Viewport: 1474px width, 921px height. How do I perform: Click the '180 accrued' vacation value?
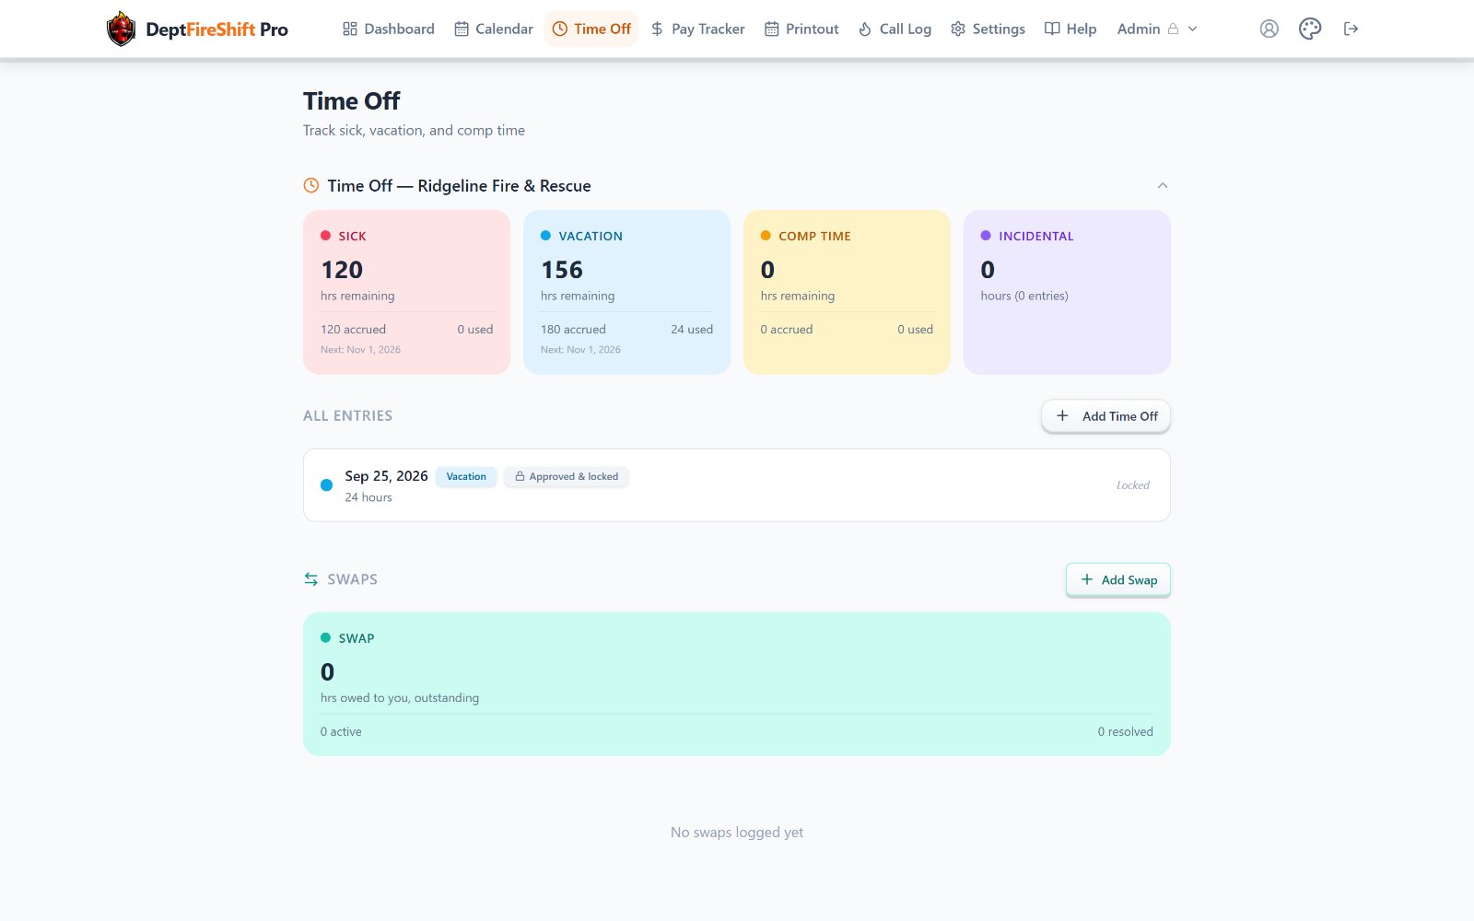(x=573, y=329)
